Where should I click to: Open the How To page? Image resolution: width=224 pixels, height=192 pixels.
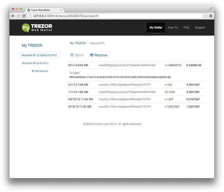(x=173, y=28)
